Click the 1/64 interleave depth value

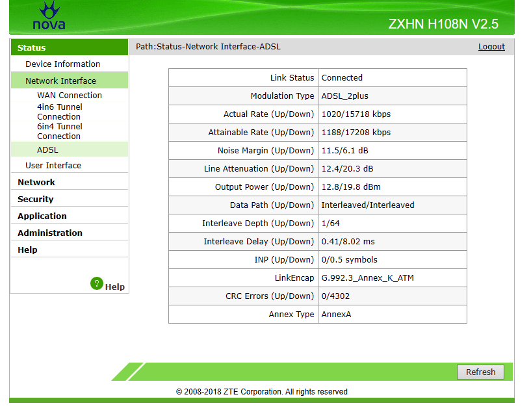tap(331, 224)
